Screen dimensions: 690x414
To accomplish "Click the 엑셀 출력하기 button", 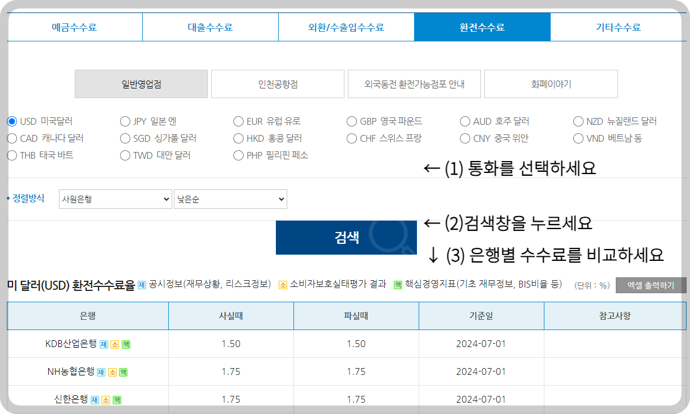I will click(651, 285).
